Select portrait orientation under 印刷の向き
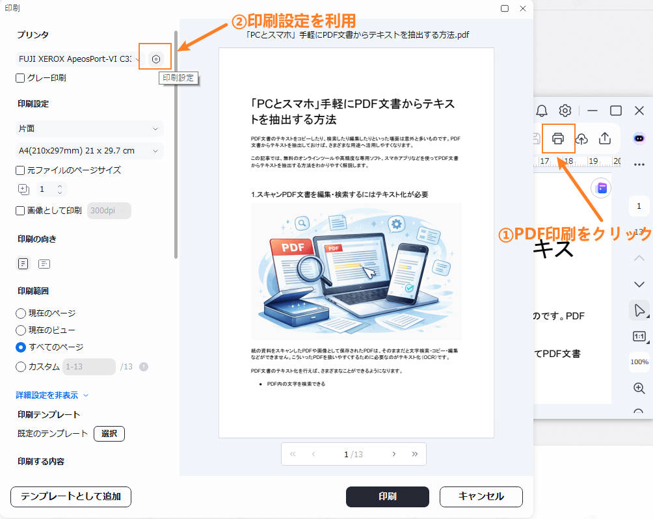653x519 pixels. [22, 263]
